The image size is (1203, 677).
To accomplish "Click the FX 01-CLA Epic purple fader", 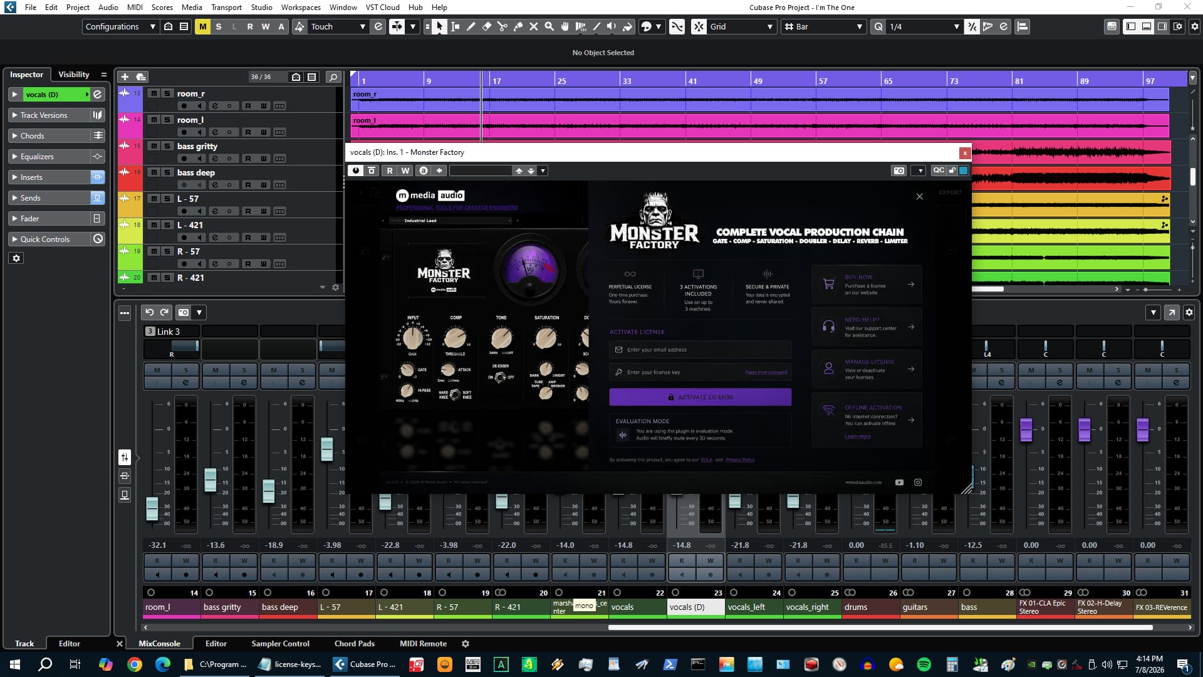I will 1026,430.
